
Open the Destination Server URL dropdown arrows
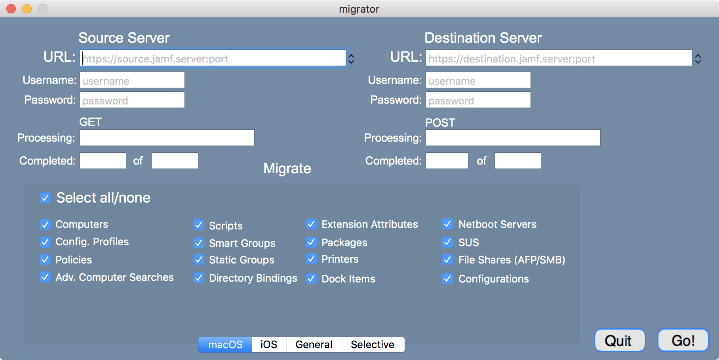click(698, 59)
